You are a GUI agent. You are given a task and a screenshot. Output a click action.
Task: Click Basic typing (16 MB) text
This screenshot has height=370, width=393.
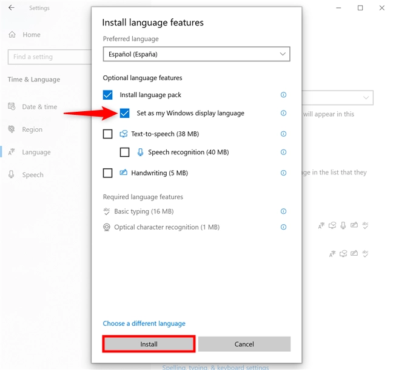(144, 211)
